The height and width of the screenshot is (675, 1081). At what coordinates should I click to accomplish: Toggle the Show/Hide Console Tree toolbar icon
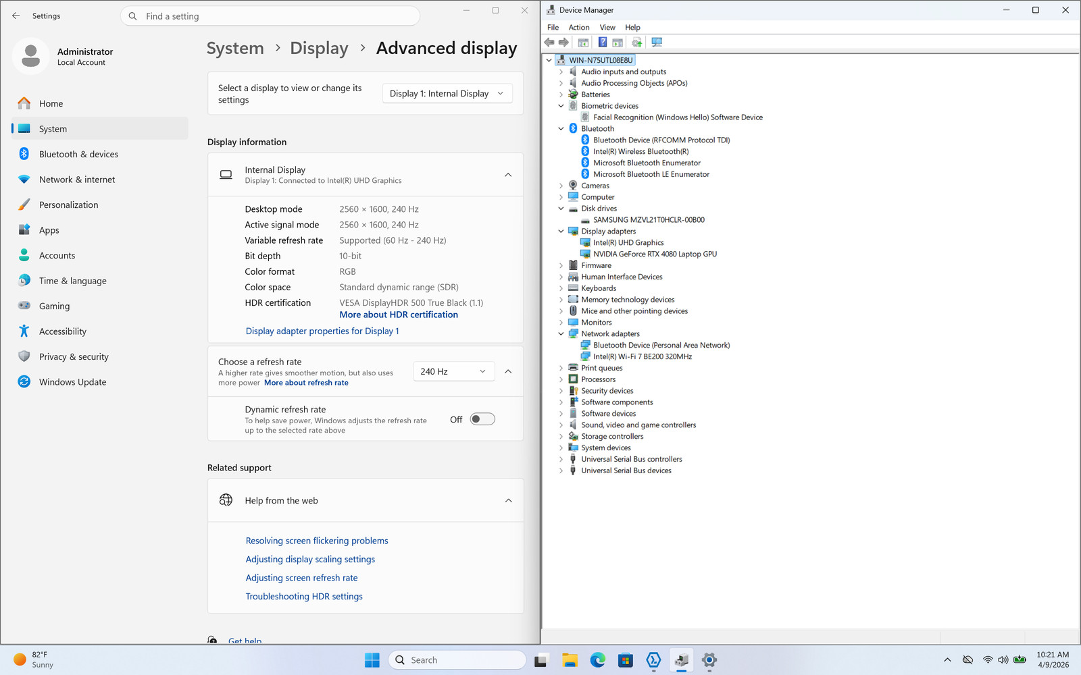(583, 43)
